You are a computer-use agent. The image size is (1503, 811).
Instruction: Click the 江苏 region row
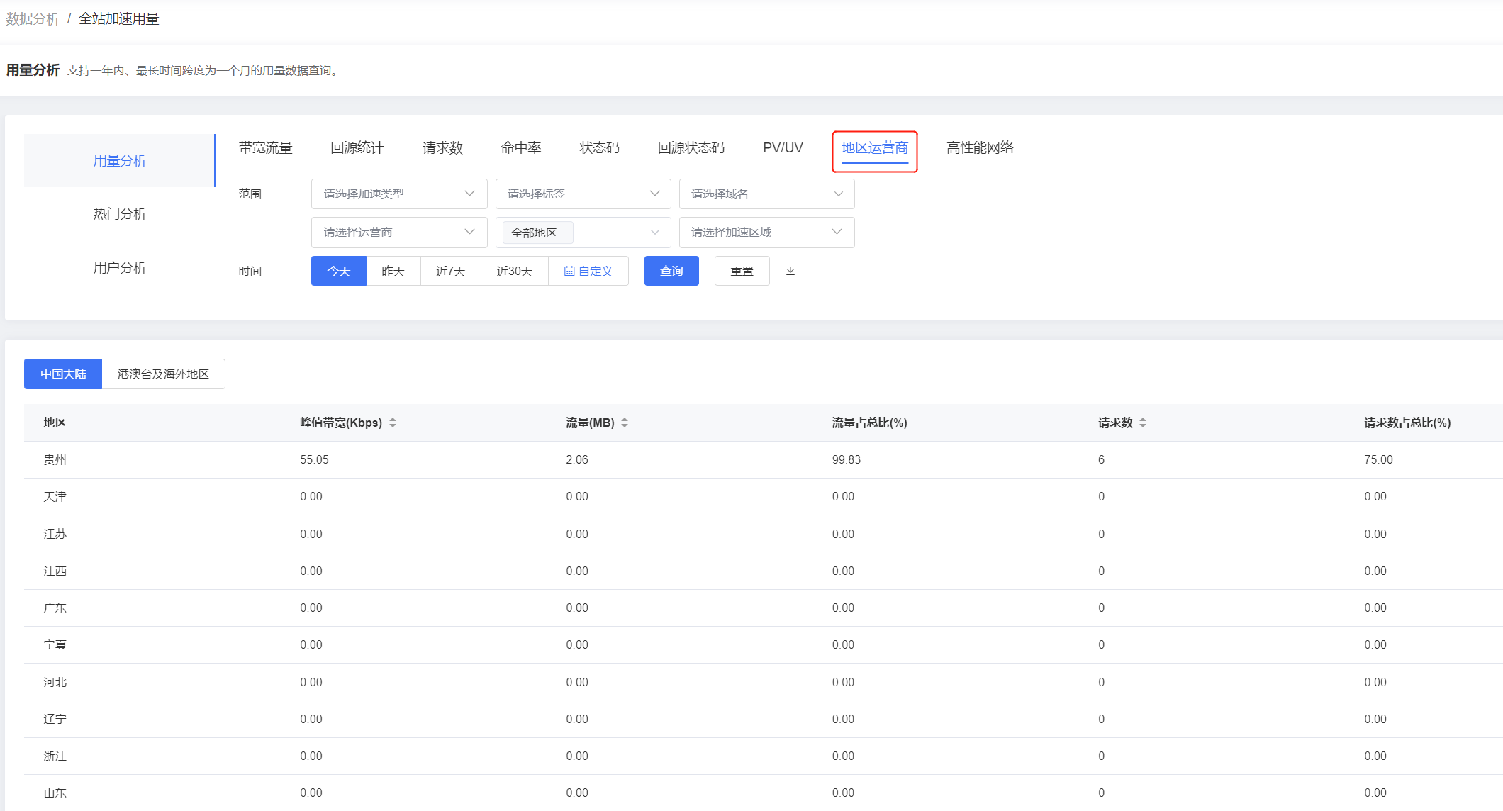(x=764, y=534)
